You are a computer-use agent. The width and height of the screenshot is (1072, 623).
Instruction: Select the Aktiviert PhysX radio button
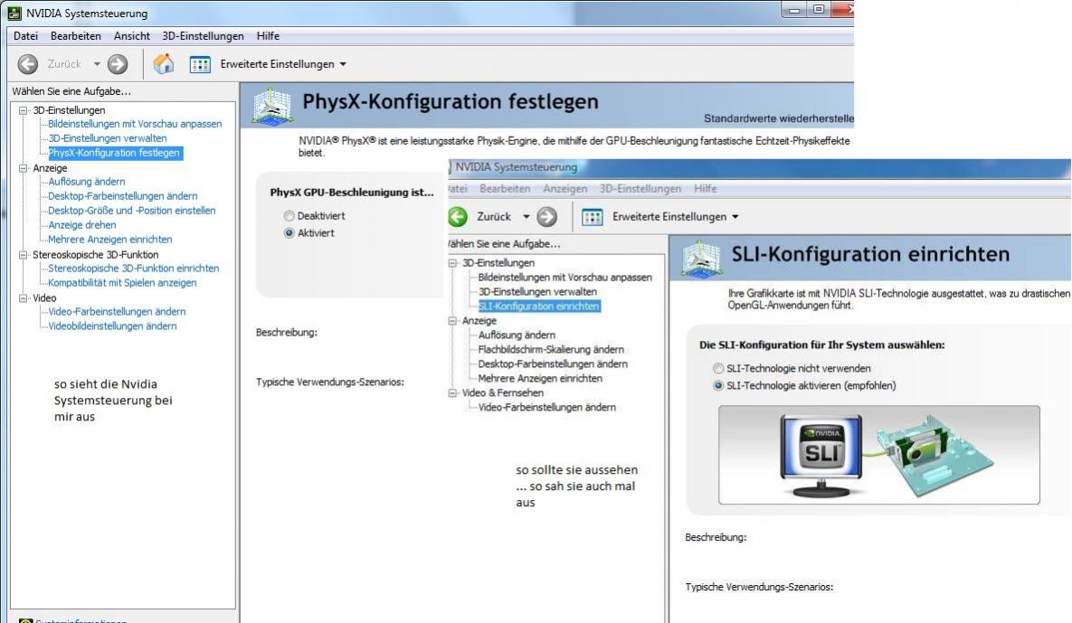pos(289,233)
